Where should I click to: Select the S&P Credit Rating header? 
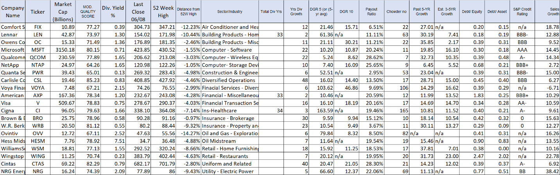(522, 12)
